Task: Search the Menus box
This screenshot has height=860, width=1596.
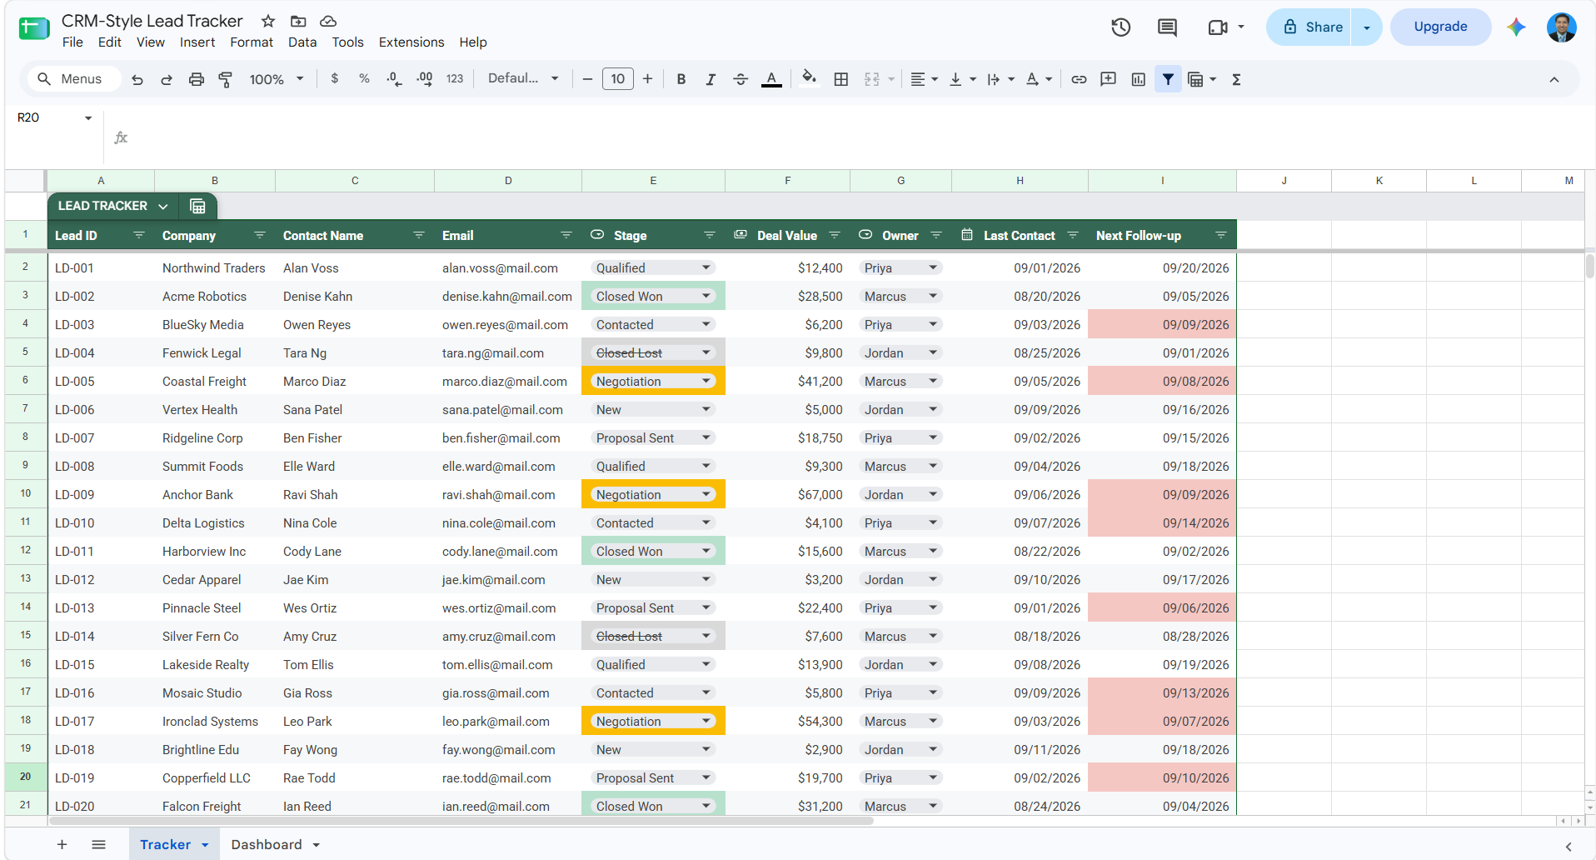Action: click(x=73, y=78)
